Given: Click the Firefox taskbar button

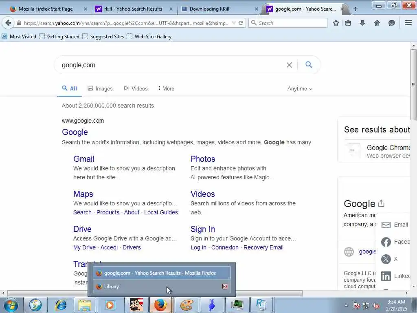Looking at the screenshot, I should [160, 305].
